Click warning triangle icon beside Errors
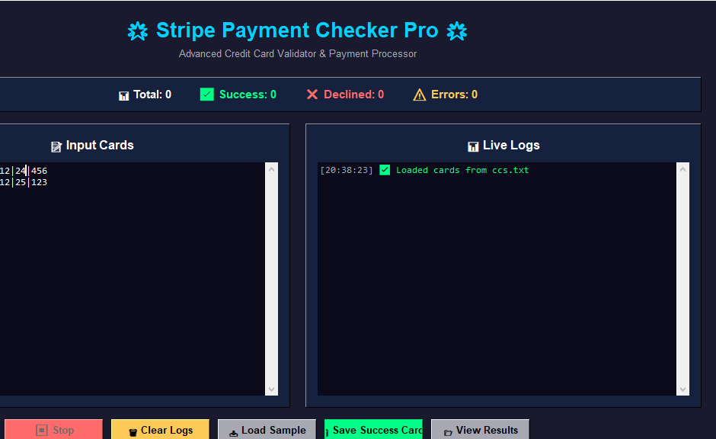This screenshot has height=439, width=716. pos(419,95)
